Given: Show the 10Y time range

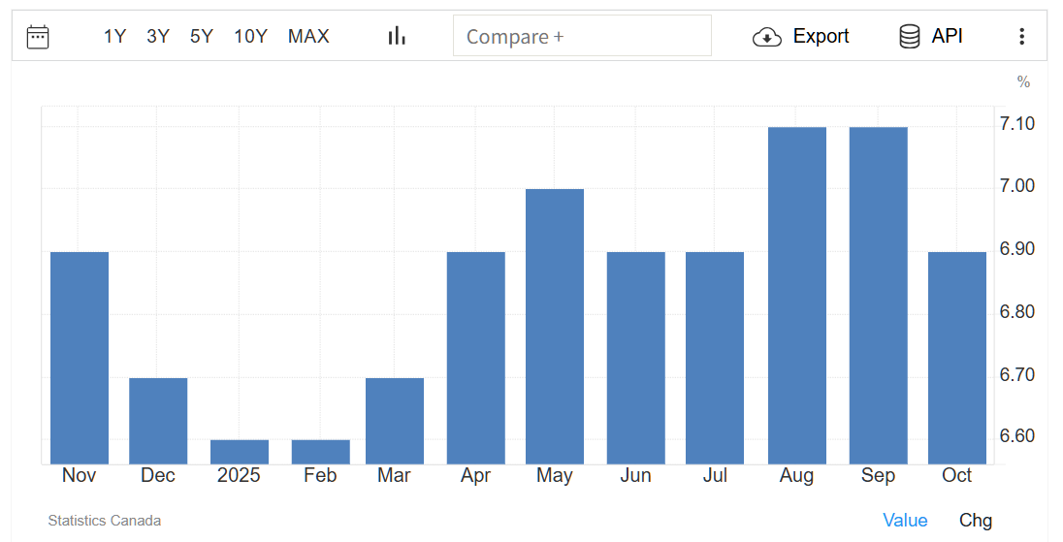Looking at the screenshot, I should pos(250,37).
